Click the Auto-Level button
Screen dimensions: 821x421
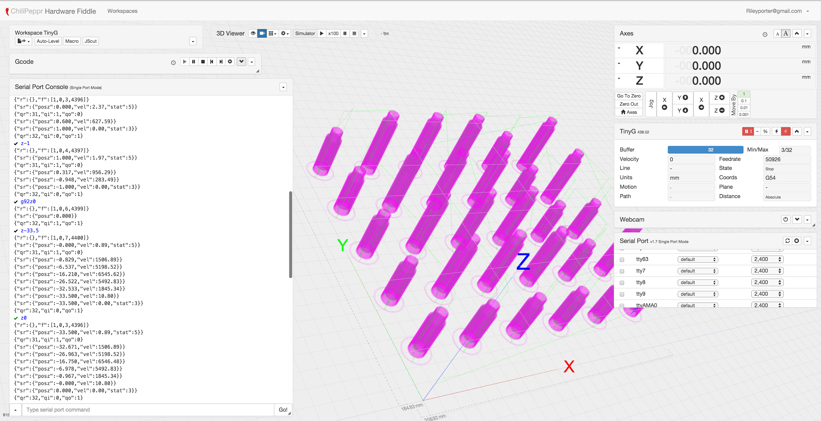[x=48, y=41]
